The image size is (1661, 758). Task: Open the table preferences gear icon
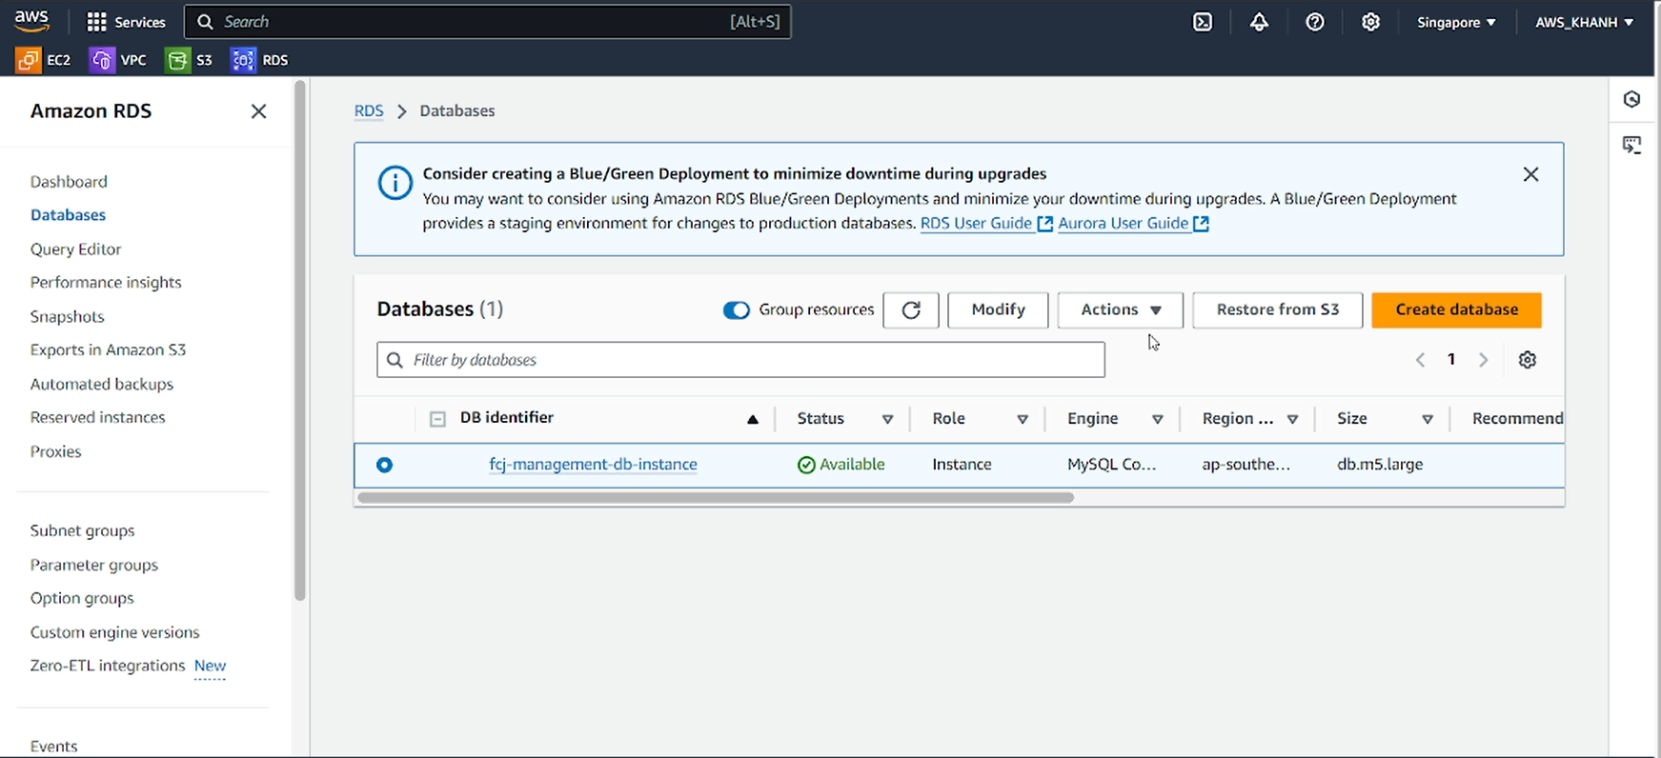(x=1528, y=360)
